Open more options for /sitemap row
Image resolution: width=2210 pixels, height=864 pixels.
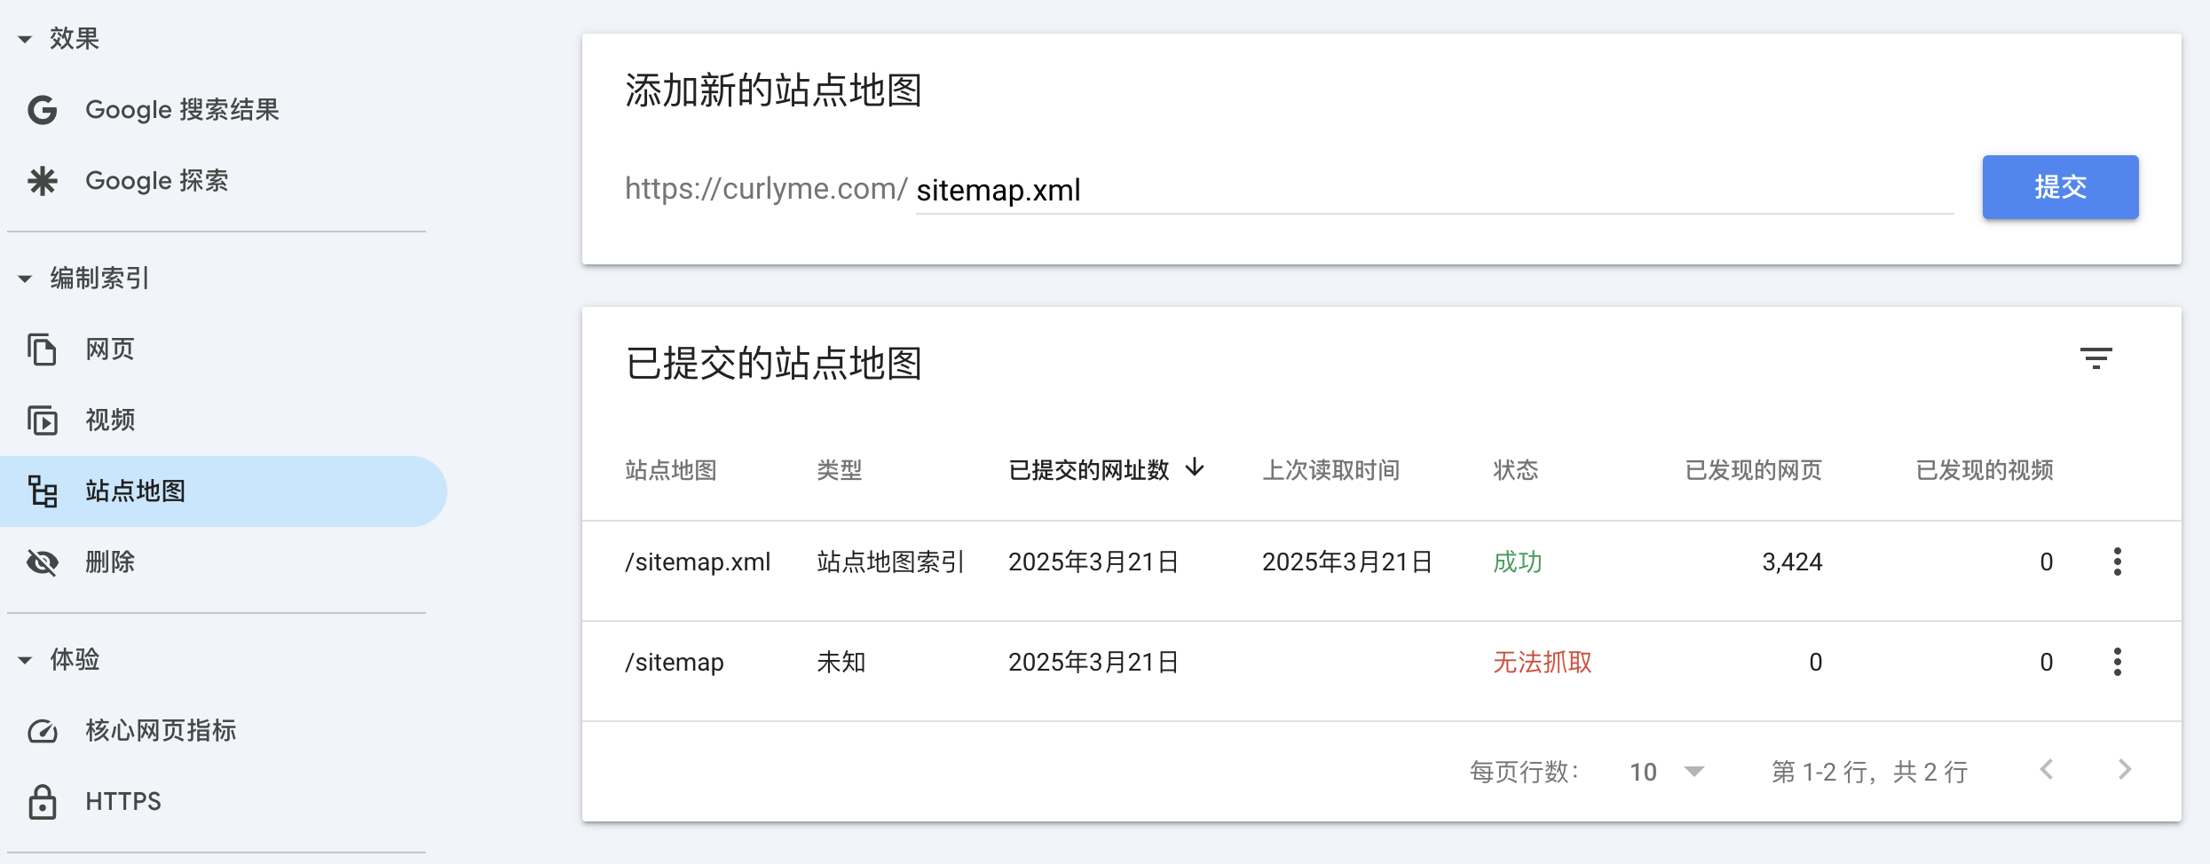point(2118,662)
